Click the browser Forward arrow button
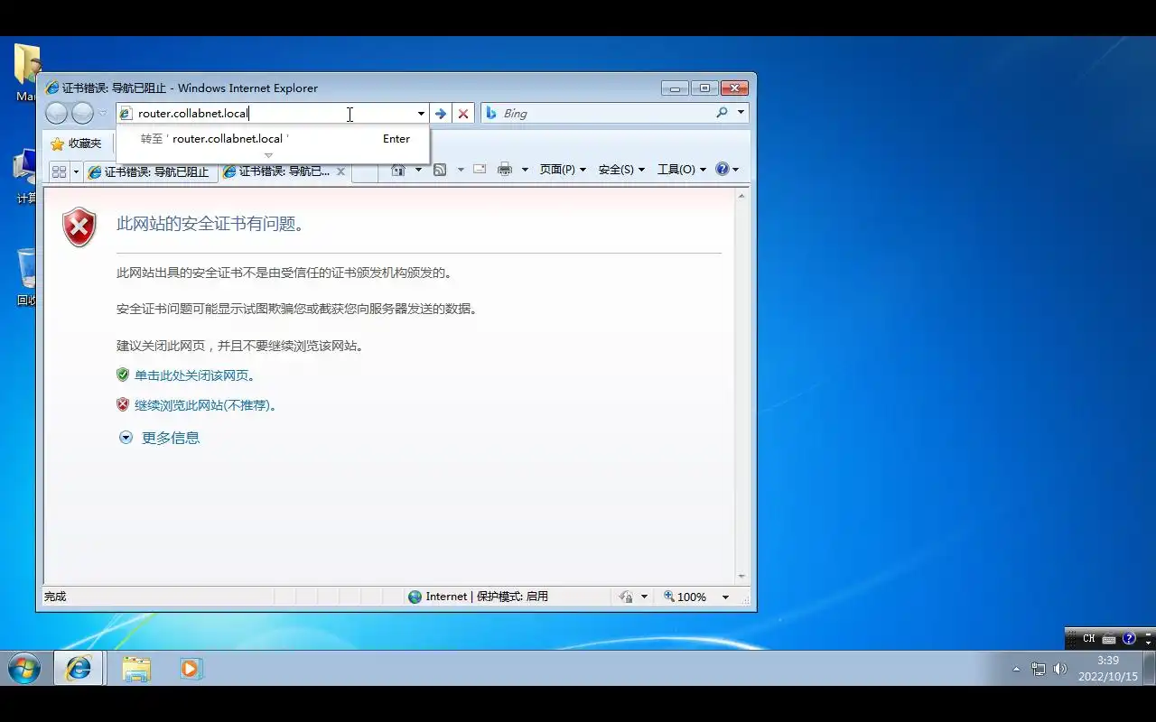This screenshot has width=1156, height=722. click(83, 113)
